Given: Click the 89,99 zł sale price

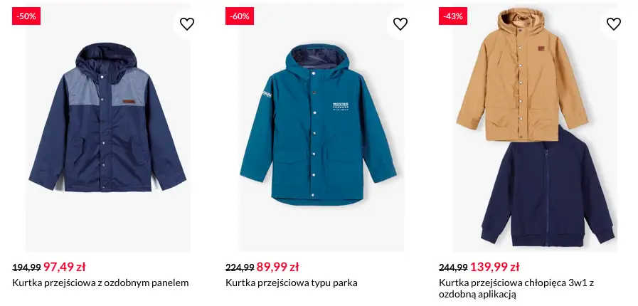Looking at the screenshot, I should pos(277,267).
